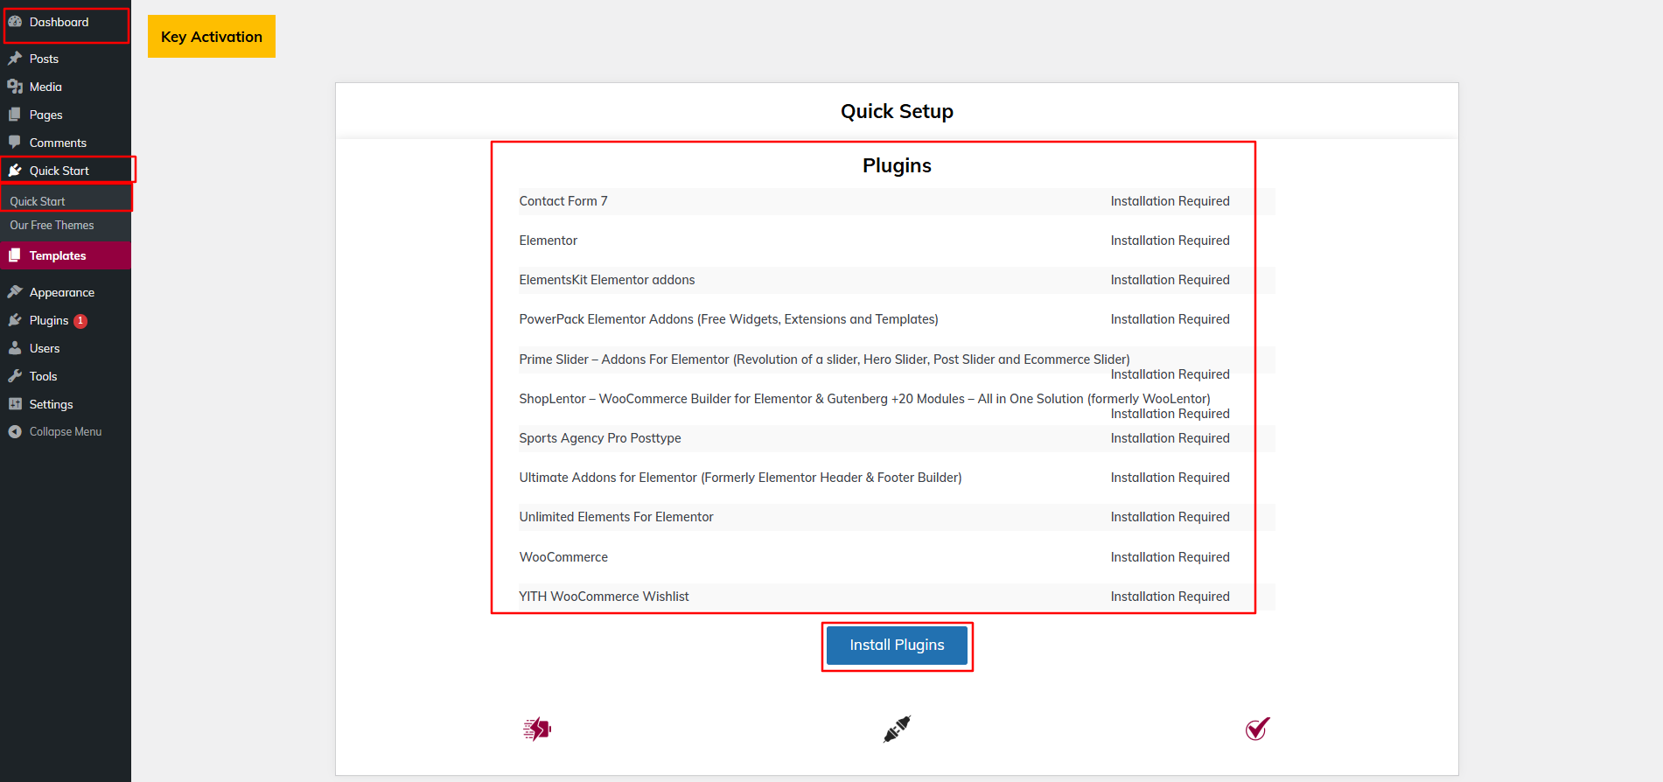Click the lightning bolt step icon
1663x782 pixels.
(x=537, y=729)
